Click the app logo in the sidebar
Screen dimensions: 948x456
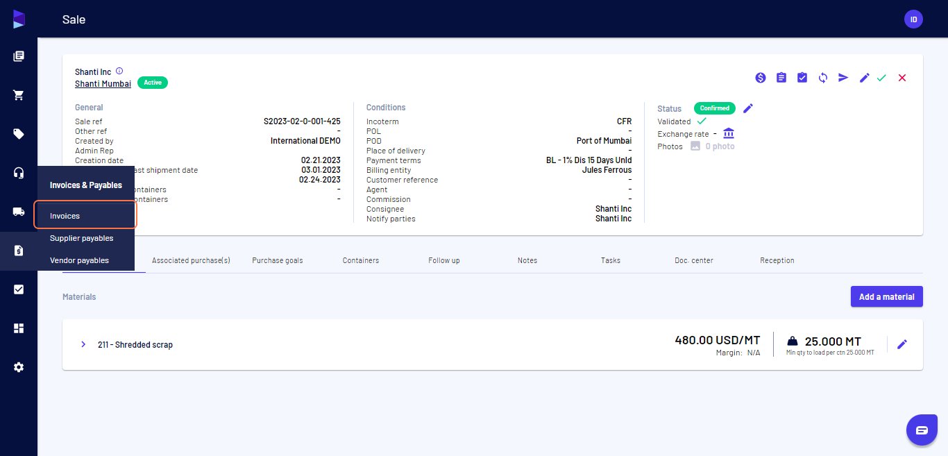(19, 19)
